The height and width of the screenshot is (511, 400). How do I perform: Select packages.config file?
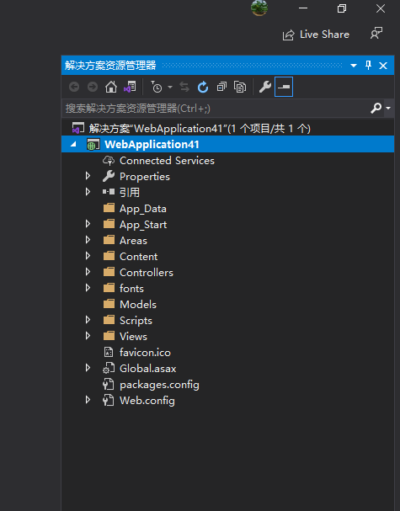click(x=159, y=385)
